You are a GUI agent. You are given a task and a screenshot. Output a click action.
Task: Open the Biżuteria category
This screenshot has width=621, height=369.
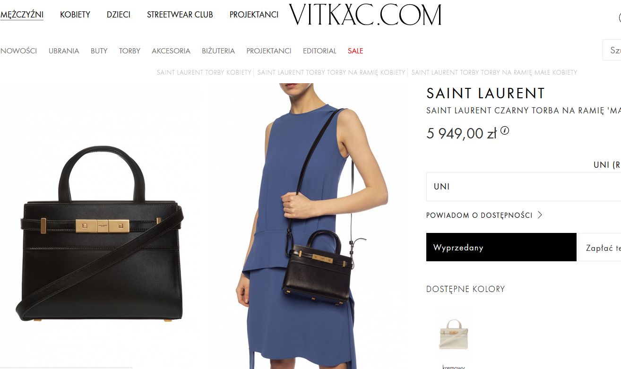(x=218, y=51)
